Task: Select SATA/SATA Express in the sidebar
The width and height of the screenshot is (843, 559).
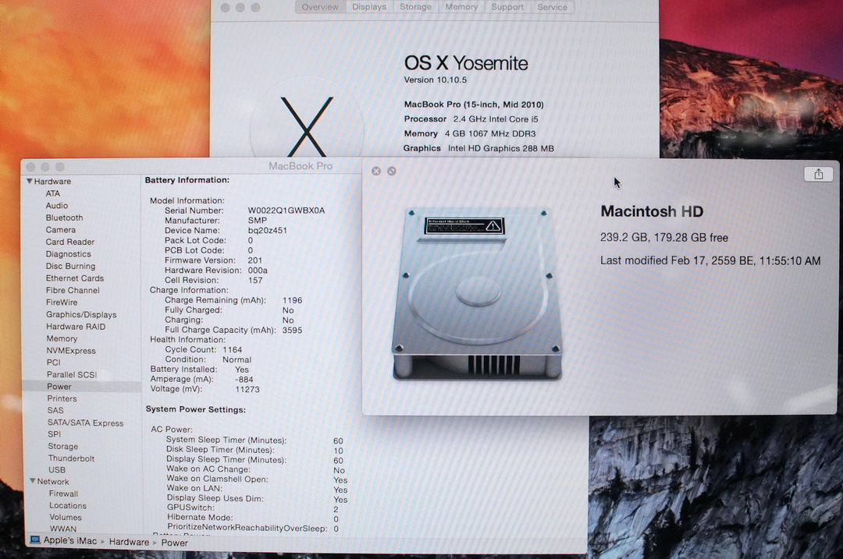Action: (85, 423)
